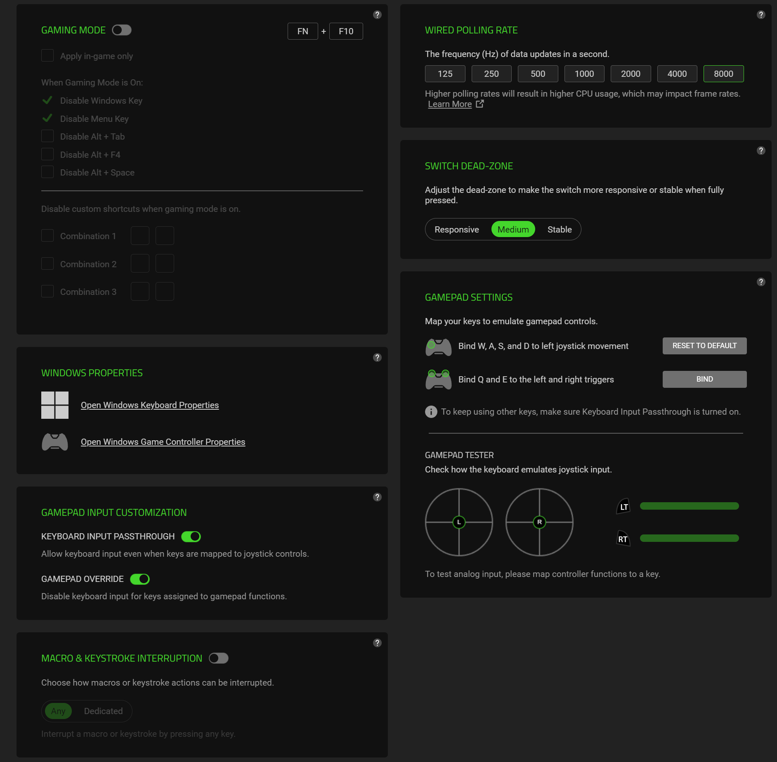Uncheck Disable Menu Key
777x762 pixels.
pyautogui.click(x=47, y=119)
